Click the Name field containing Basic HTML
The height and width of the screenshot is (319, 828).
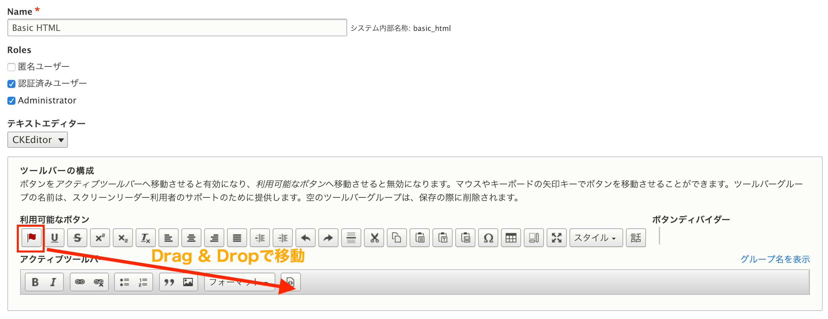177,28
